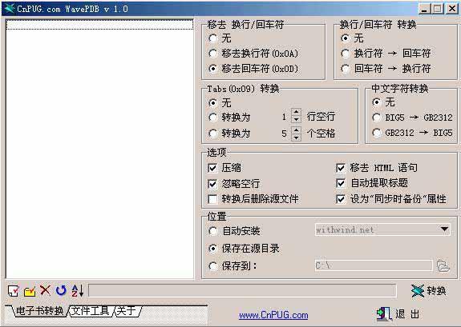Enable 转换后删除源文件 checkbox
Viewport: 461px width, 327px height.
point(212,199)
